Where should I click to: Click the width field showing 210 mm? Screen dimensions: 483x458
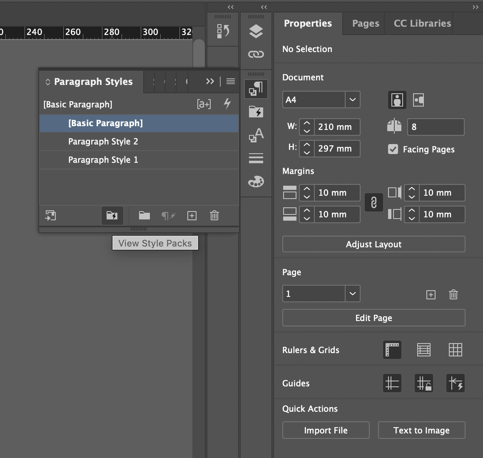coord(337,127)
